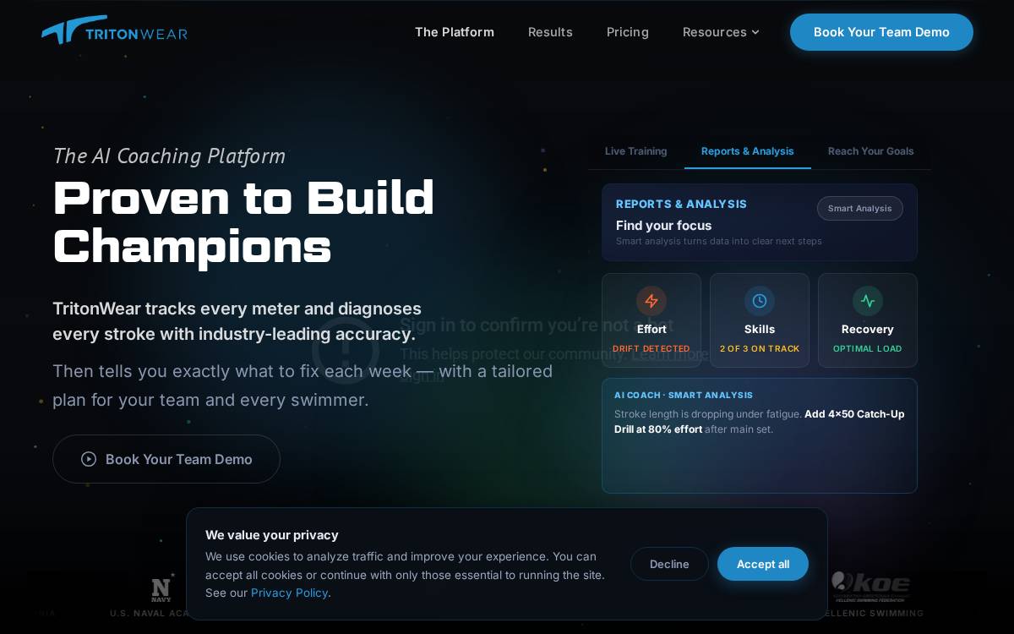The height and width of the screenshot is (634, 1014).
Task: Decline cookies in privacy banner
Action: point(669,564)
